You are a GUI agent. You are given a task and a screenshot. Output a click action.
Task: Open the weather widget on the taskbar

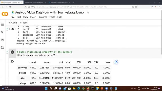8,88
